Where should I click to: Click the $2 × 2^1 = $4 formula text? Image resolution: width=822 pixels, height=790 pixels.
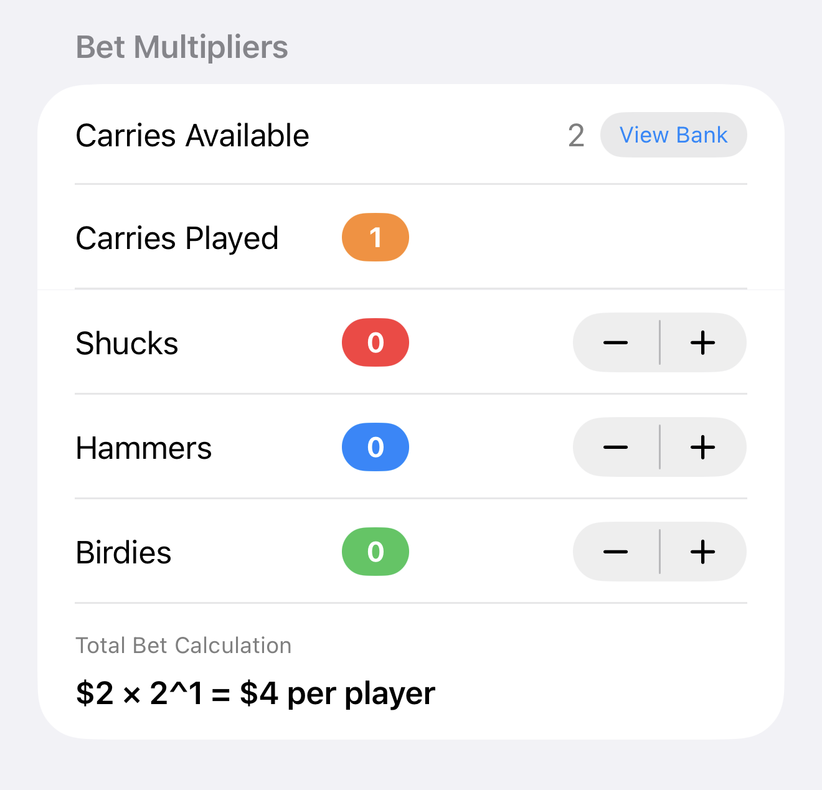[255, 692]
